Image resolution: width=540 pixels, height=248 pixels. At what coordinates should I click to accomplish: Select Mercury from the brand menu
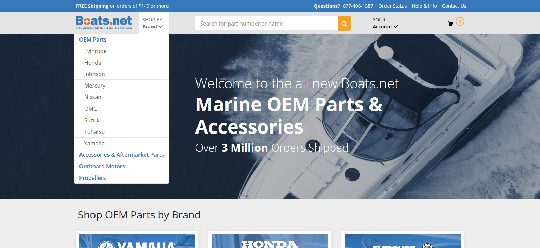click(95, 86)
